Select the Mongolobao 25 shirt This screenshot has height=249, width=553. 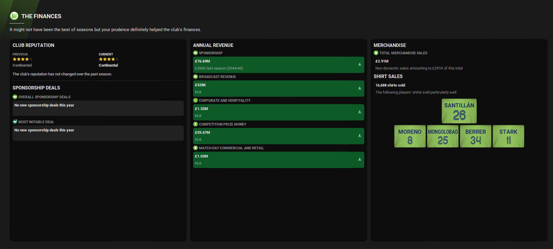pos(443,136)
